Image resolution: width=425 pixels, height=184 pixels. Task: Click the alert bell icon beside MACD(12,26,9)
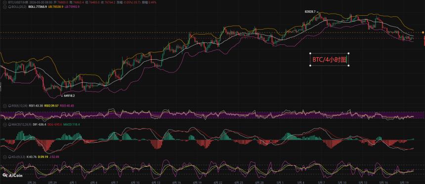coord(10,124)
